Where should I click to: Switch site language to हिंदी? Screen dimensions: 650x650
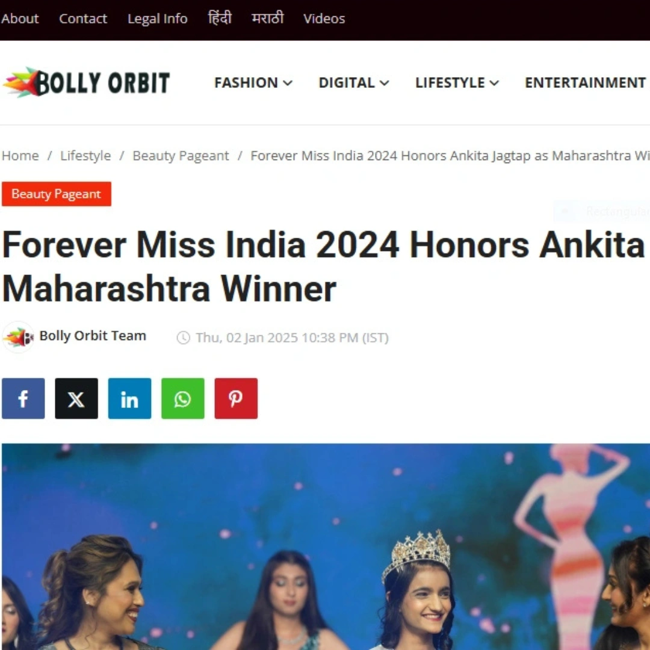pos(220,18)
